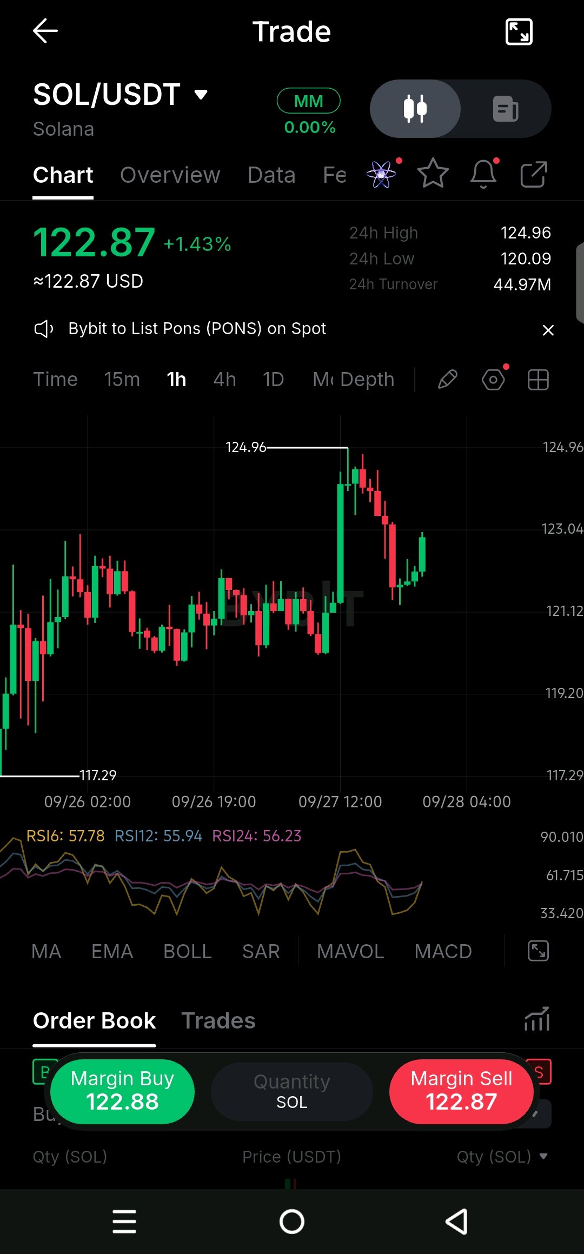Open the atom-shaped AI assistant icon
584x1254 pixels.
[x=381, y=174]
